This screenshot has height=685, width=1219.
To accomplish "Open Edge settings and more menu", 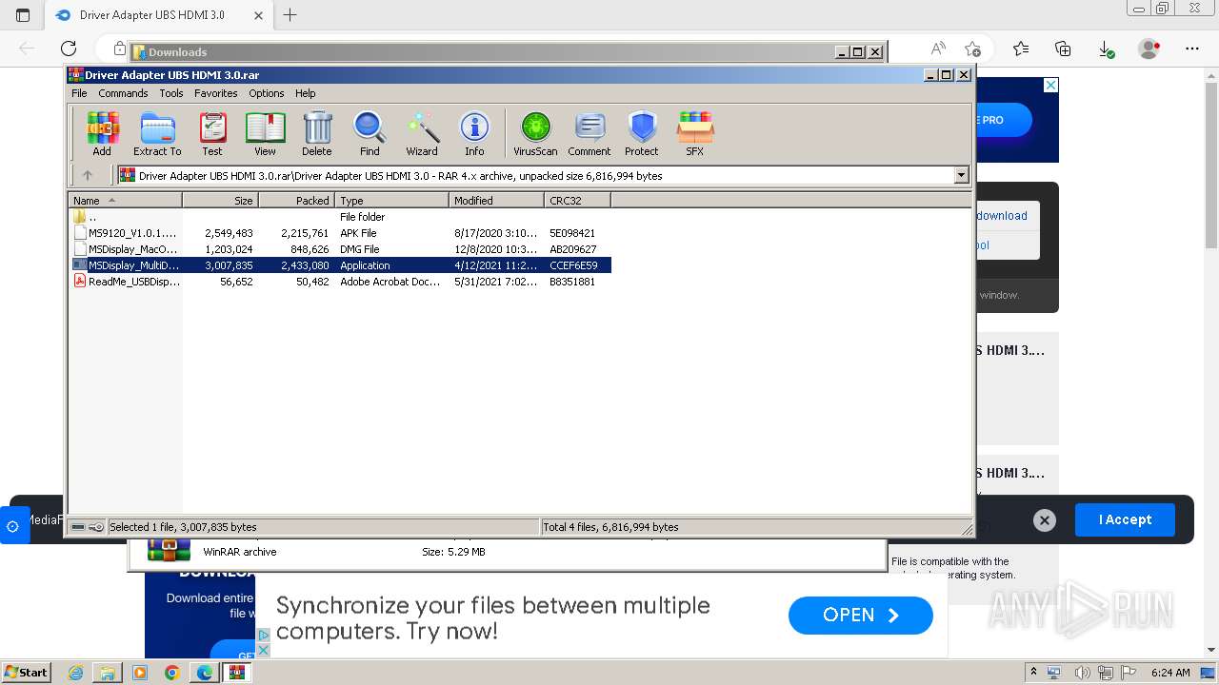I will [1191, 49].
